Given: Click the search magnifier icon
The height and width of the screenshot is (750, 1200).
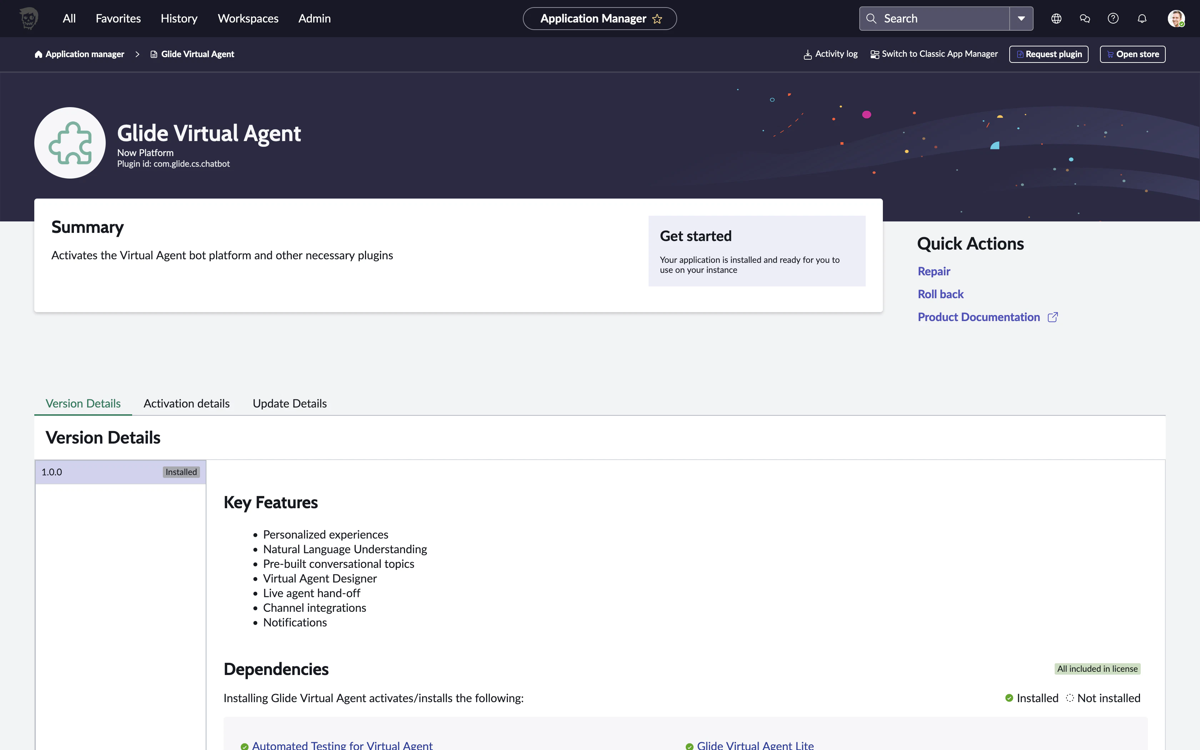Looking at the screenshot, I should [x=871, y=18].
